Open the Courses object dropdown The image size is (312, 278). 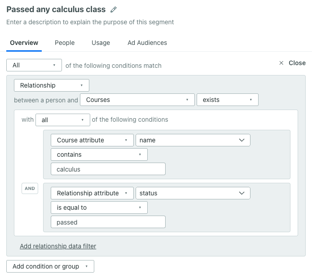pos(137,100)
